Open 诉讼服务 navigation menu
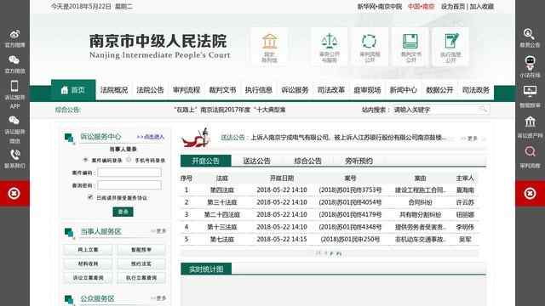The image size is (545, 306). click(295, 90)
